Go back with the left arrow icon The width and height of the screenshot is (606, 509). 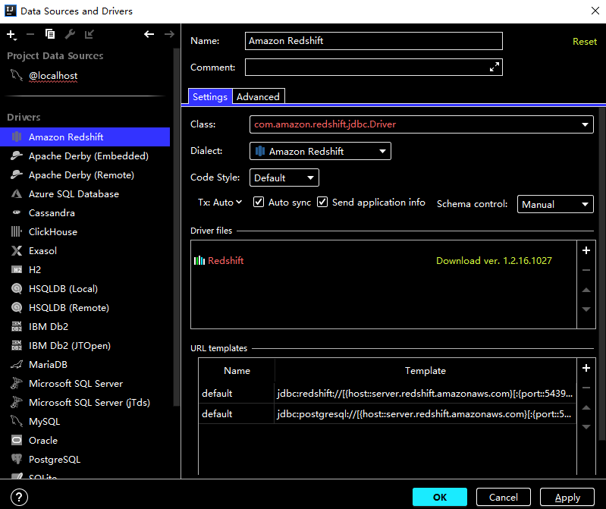(x=149, y=34)
